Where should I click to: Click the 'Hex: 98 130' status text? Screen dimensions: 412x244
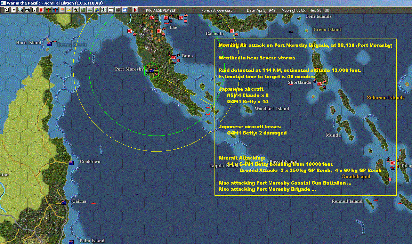coord(319,10)
